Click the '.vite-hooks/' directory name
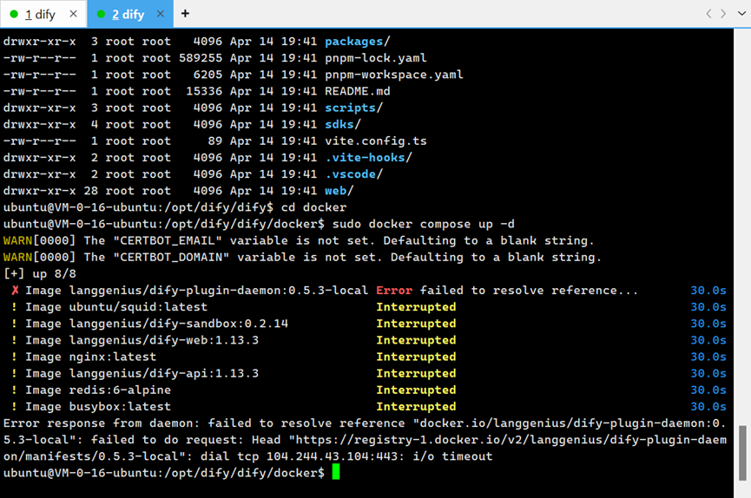The height and width of the screenshot is (498, 751). tap(368, 158)
